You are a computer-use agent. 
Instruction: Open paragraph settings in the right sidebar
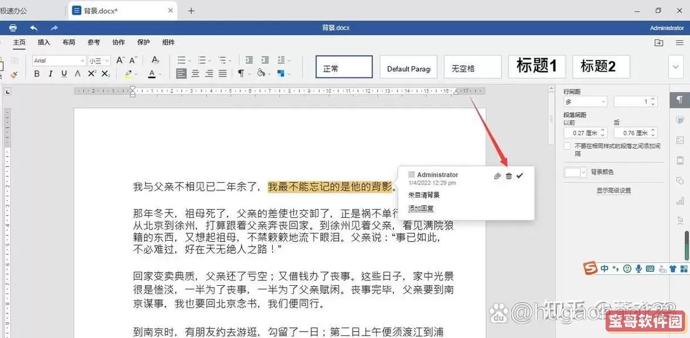(x=680, y=100)
